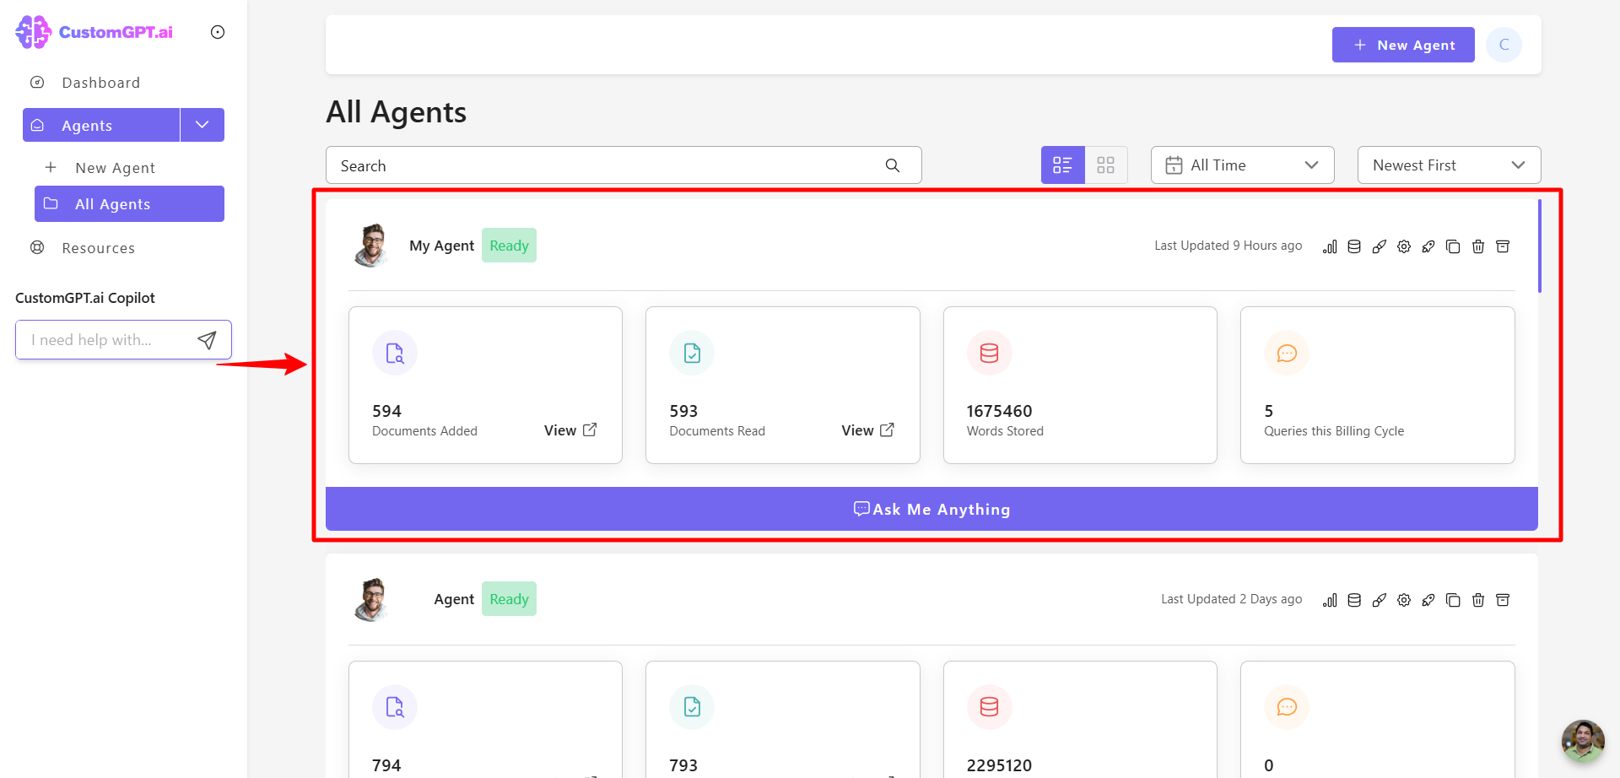Viewport: 1620px width, 778px height.
Task: Click Ask Me Anything for My Agent
Action: click(x=931, y=509)
